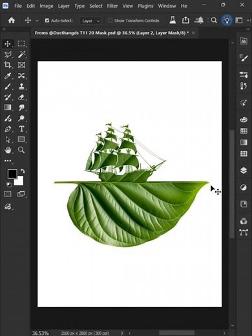Image resolution: width=252 pixels, height=336 pixels.
Task: Toggle the Auto-Select checkbox
Action: coord(47,21)
